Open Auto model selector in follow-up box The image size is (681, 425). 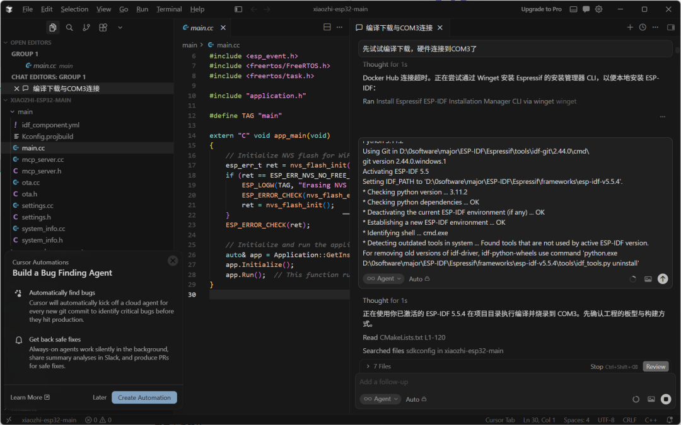416,399
